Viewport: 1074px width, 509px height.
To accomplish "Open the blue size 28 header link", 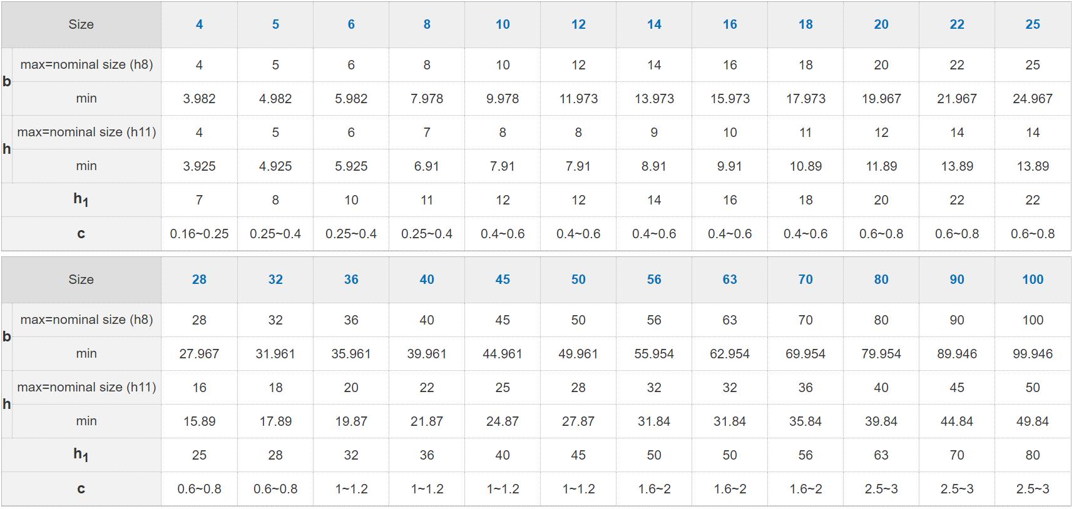I will click(199, 280).
